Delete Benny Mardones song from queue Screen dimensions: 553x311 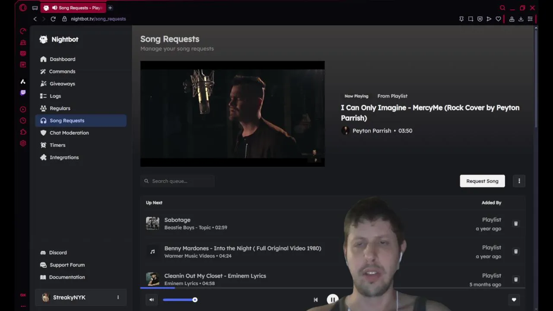click(515, 251)
